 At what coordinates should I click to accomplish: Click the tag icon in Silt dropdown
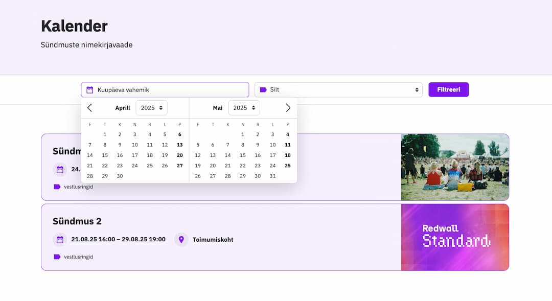coord(263,90)
